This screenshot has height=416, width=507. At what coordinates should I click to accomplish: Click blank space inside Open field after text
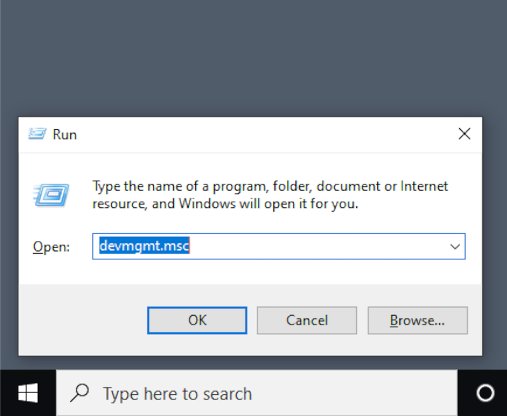click(x=317, y=247)
